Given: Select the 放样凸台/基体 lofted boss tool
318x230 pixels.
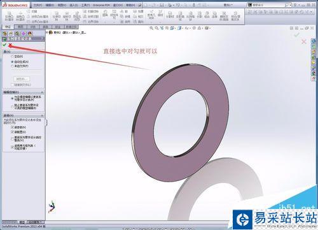Looking at the screenshot, I should click(38, 17).
